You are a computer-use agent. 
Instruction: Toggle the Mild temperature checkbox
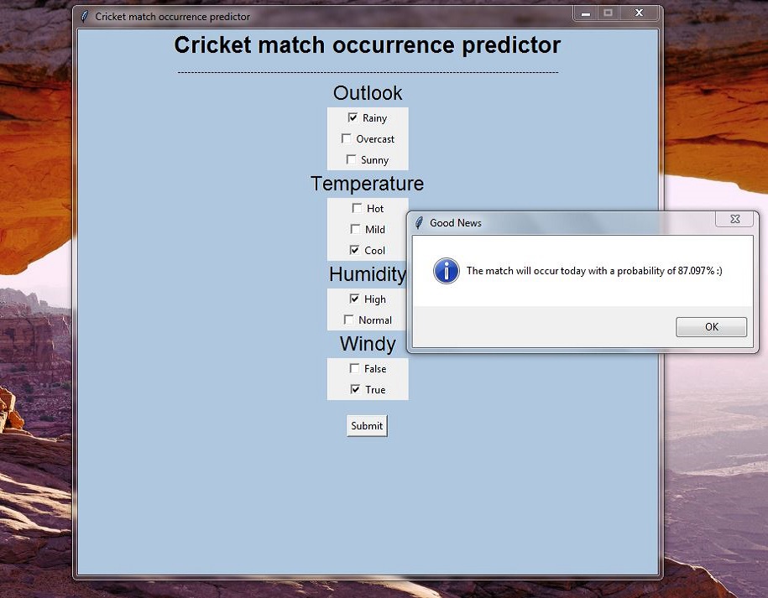355,229
